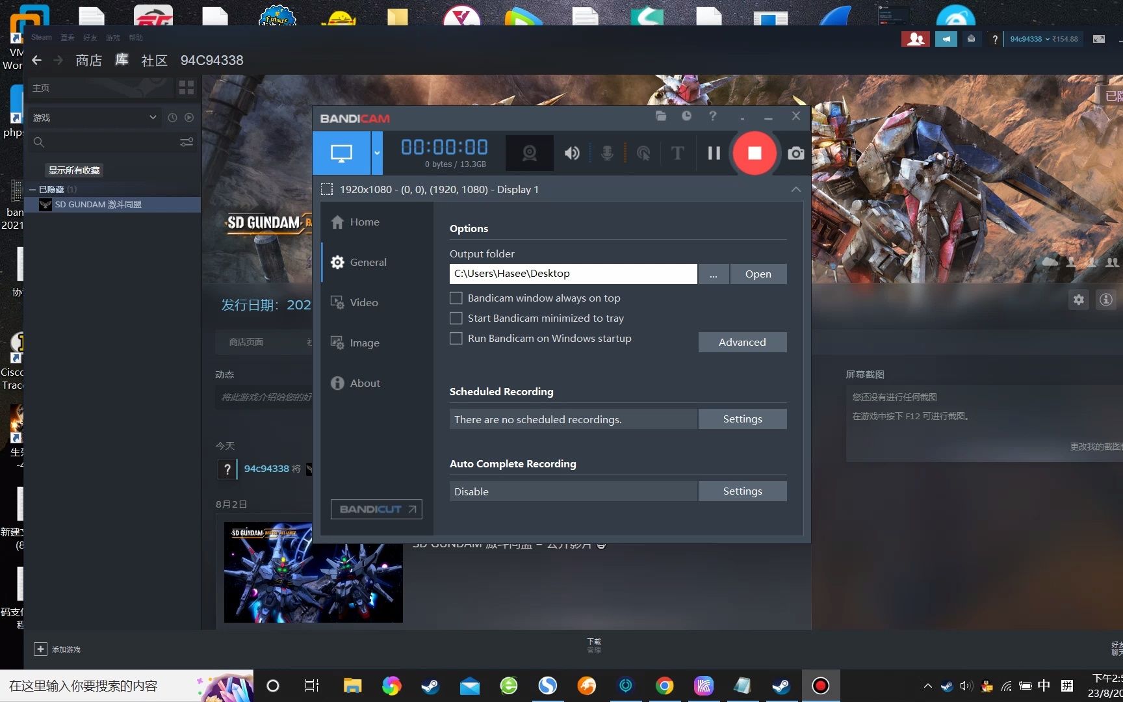1123x702 pixels.
Task: Toggle Bandicam text overlay T icon
Action: [677, 153]
